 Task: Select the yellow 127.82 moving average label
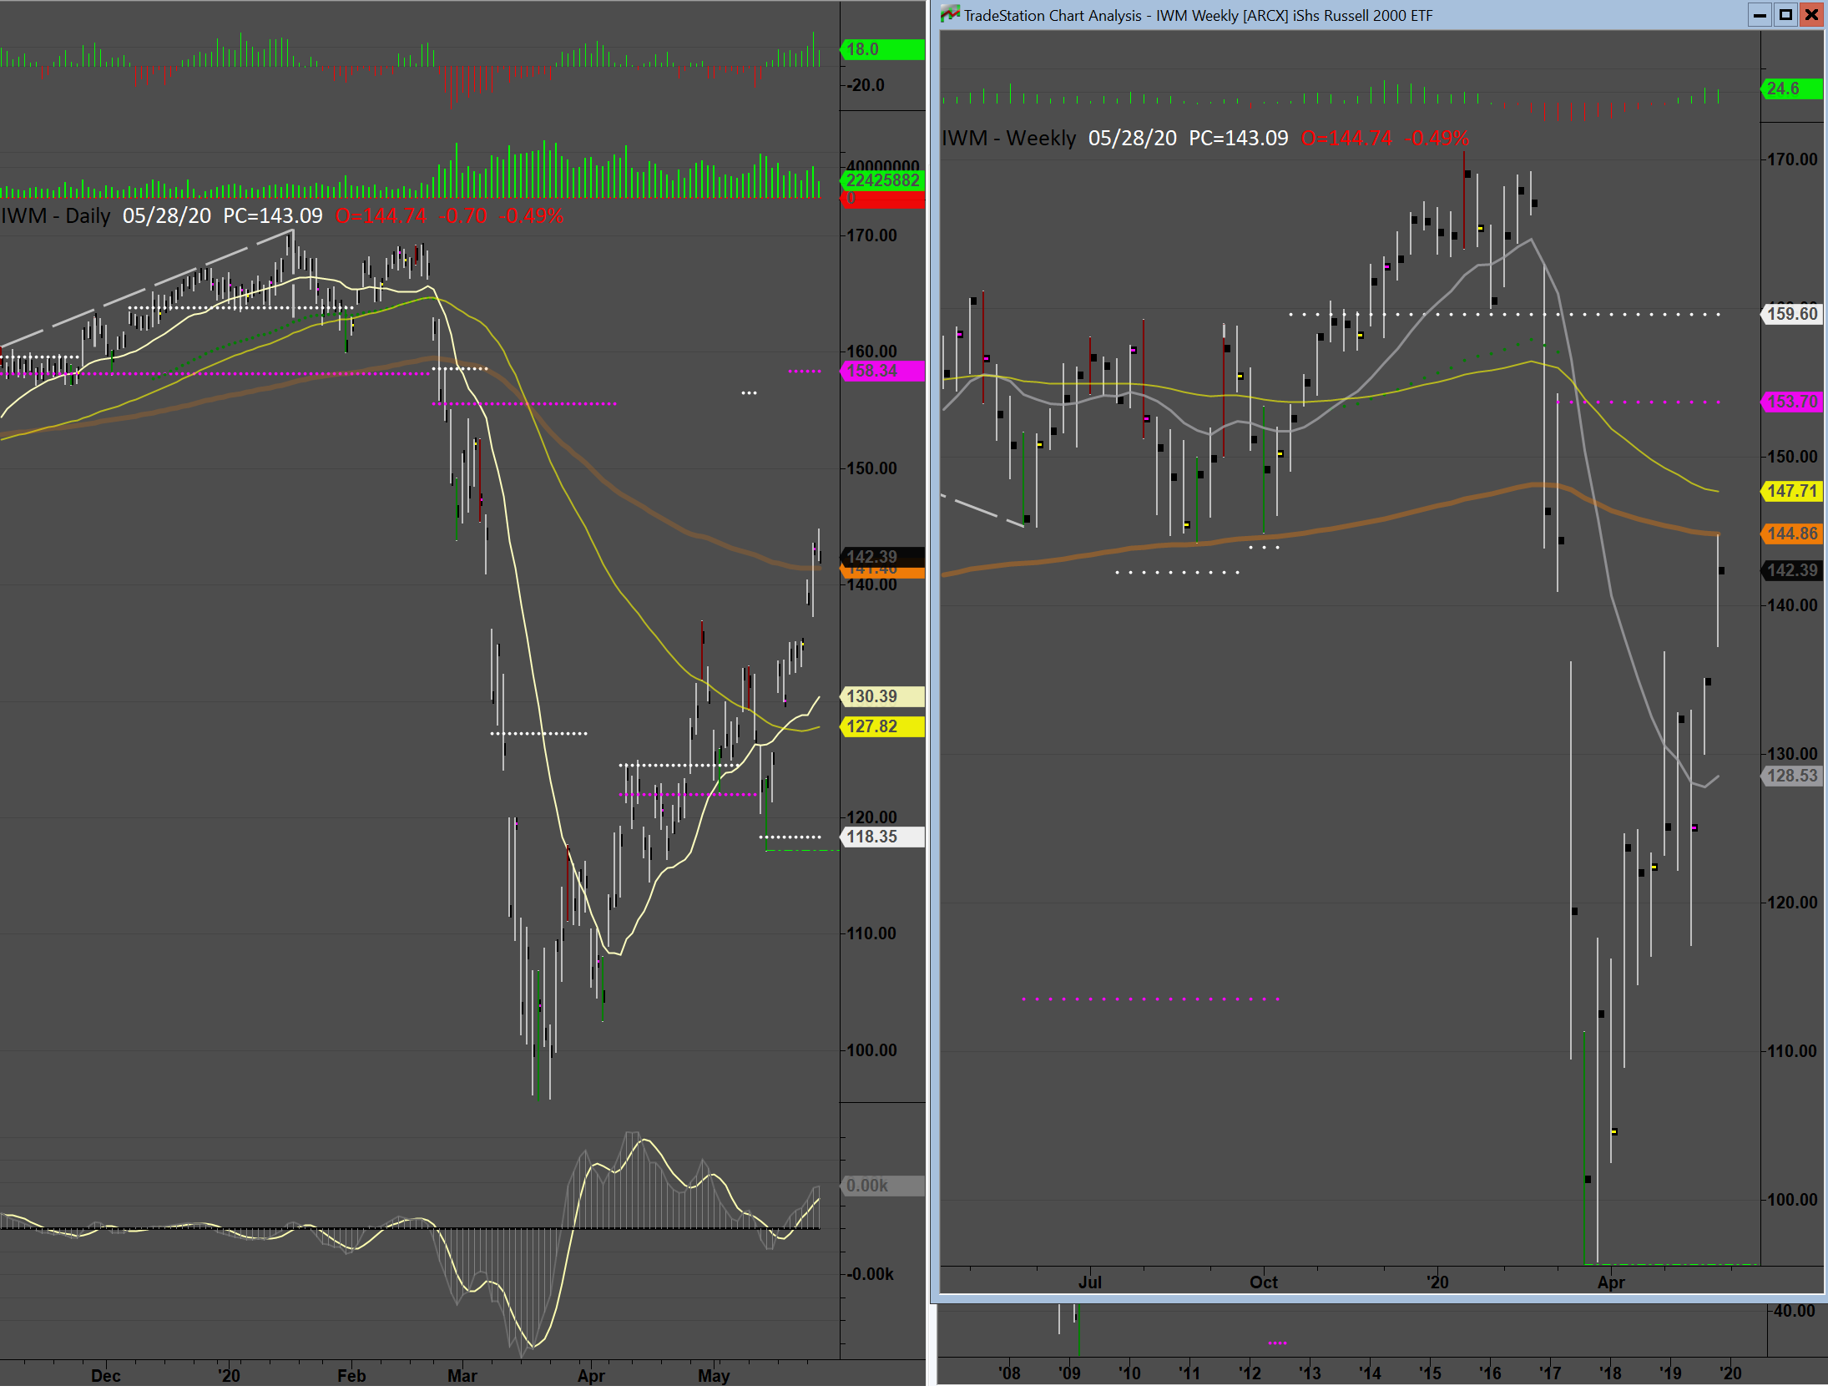[883, 726]
